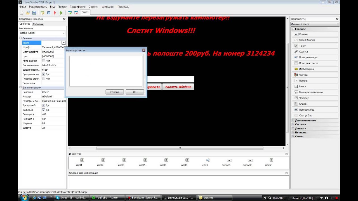
Task: Select label5 icon in Inspector
Action: (x=166, y=160)
